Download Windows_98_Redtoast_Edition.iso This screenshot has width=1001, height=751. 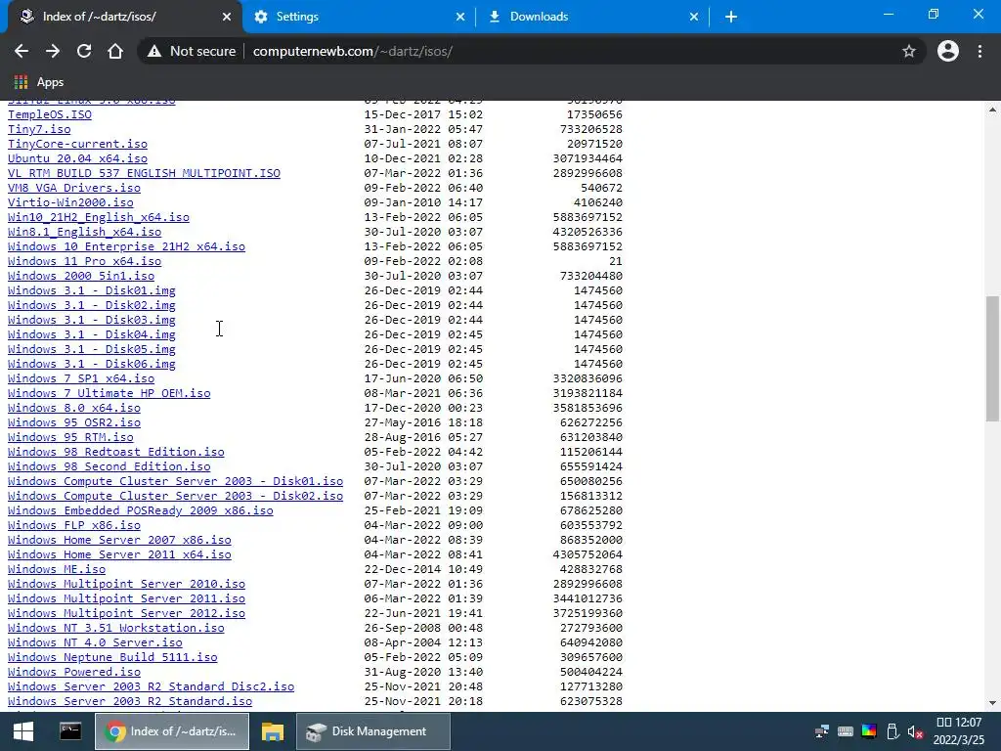(115, 452)
